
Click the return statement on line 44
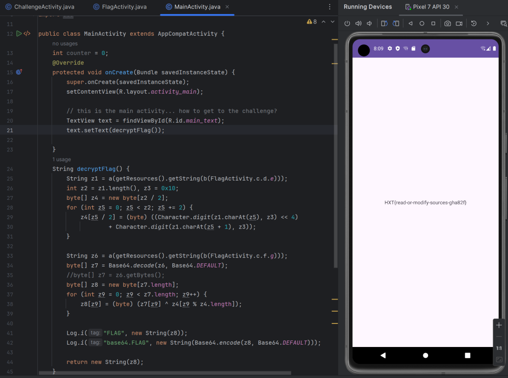pyautogui.click(x=105, y=362)
